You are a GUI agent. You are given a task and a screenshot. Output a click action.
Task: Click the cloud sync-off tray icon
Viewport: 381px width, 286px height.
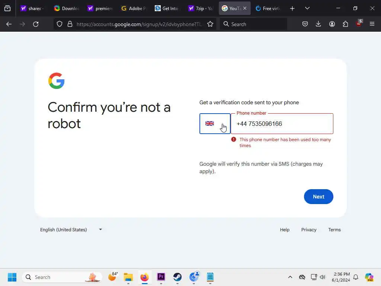302,277
